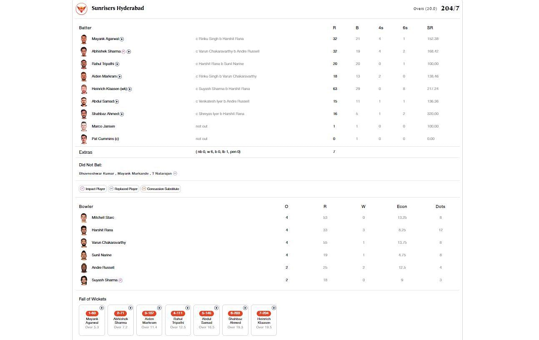
Task: Click 'c Venkatesh Iyer b Andre Russell' dismissal
Action: pyautogui.click(x=222, y=101)
